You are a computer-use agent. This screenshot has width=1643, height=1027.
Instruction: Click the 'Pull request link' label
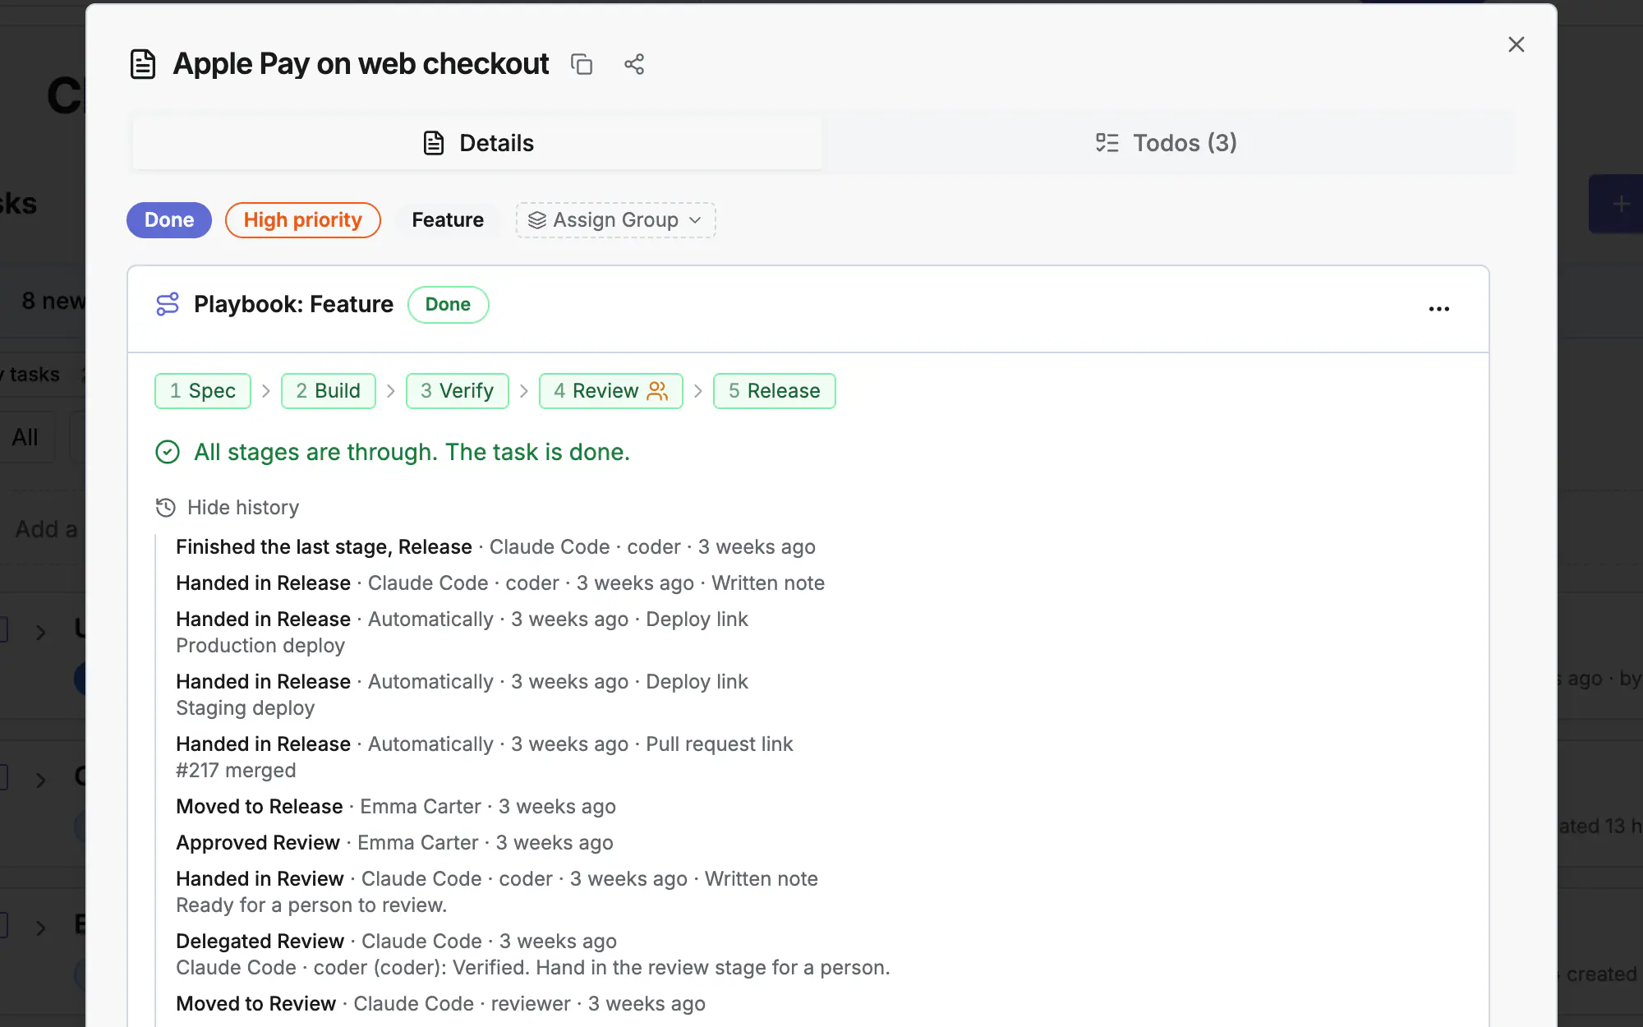click(x=720, y=744)
